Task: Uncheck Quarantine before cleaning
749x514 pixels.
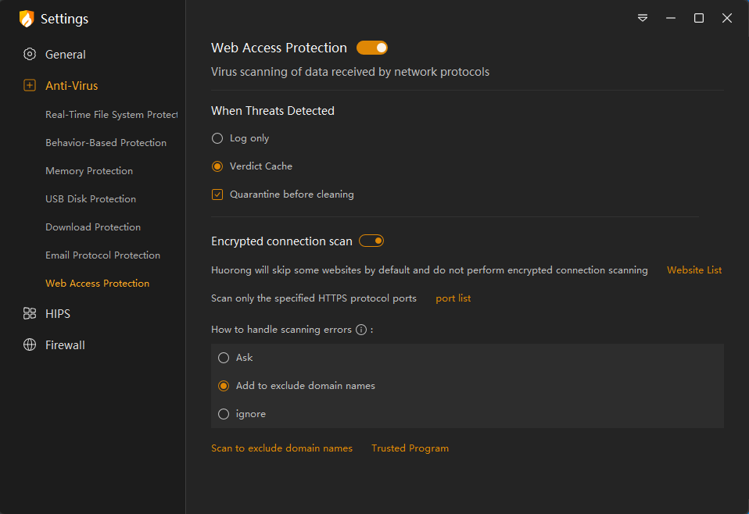Action: click(217, 195)
